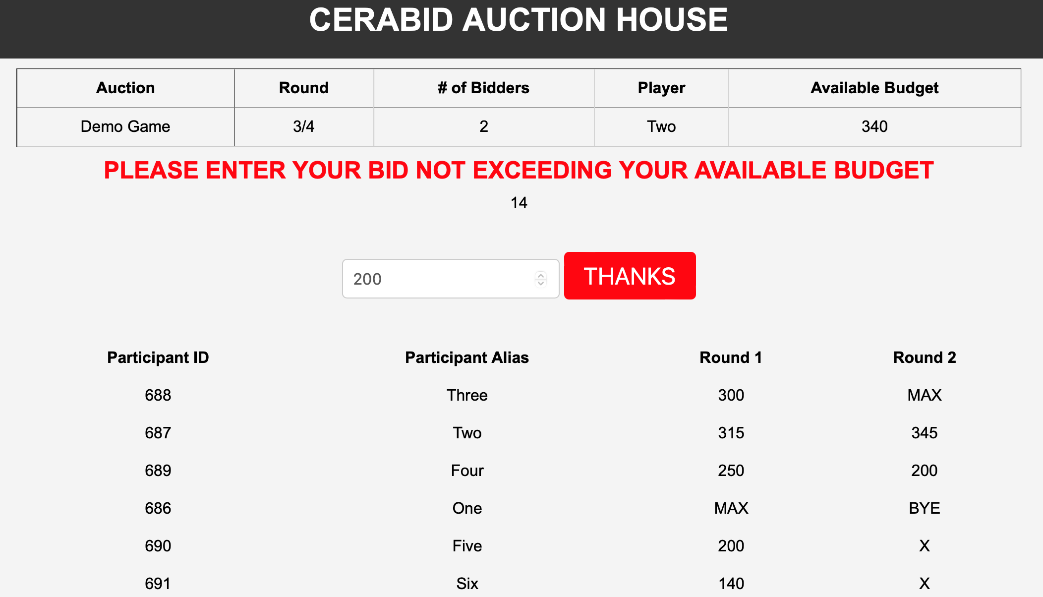Image resolution: width=1043 pixels, height=597 pixels.
Task: Click alias Four in participant table
Action: [467, 471]
